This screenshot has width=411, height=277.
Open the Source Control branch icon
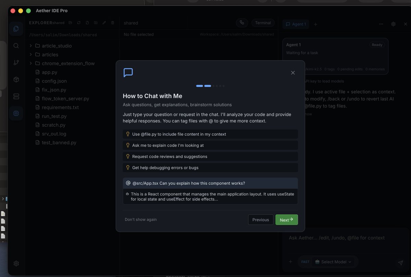point(16,62)
